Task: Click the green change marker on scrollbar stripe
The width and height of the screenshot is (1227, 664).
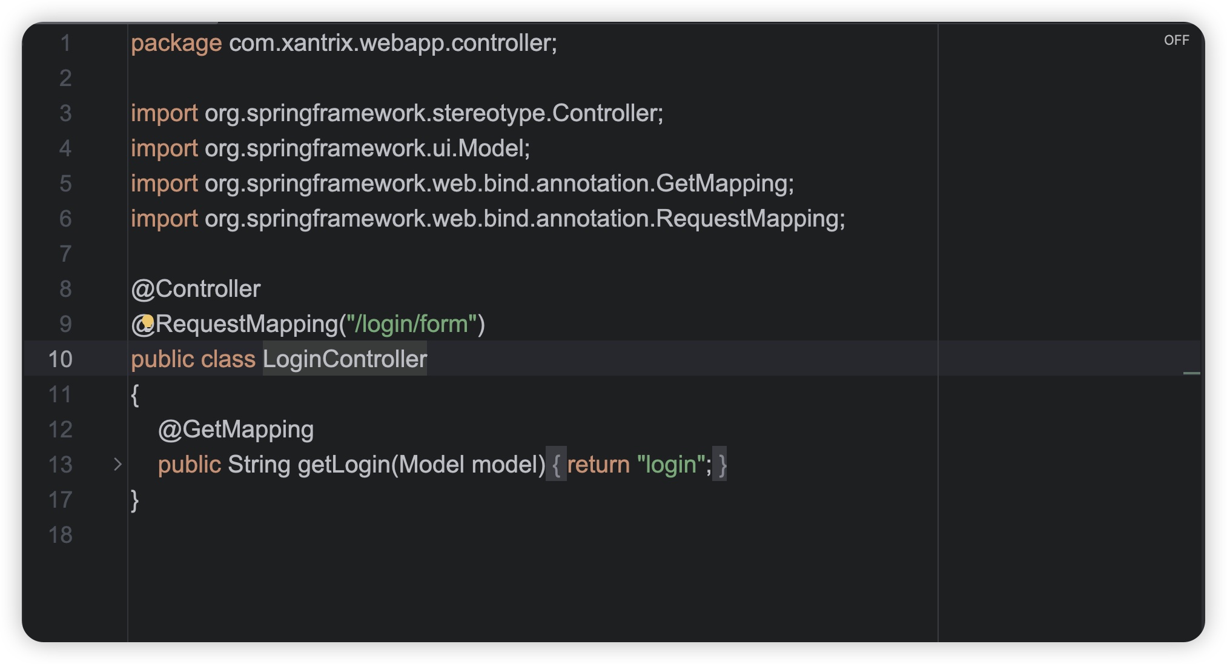Action: click(x=1191, y=373)
